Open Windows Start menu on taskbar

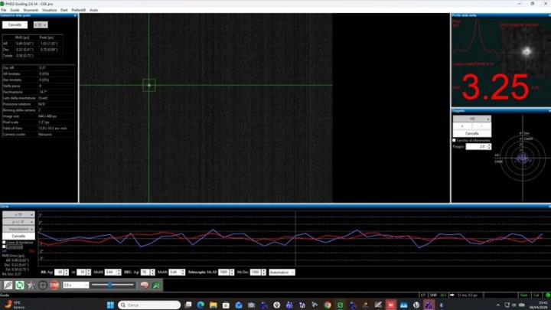pyautogui.click(x=109, y=304)
